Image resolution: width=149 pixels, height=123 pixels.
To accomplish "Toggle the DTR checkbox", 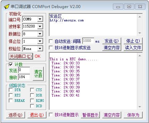I will (x=11, y=90).
